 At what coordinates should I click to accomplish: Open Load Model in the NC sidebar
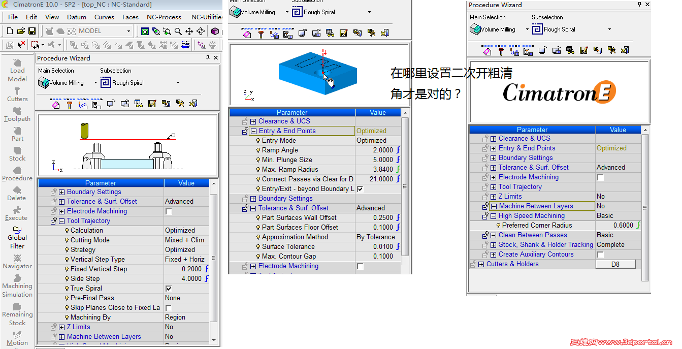[x=17, y=70]
